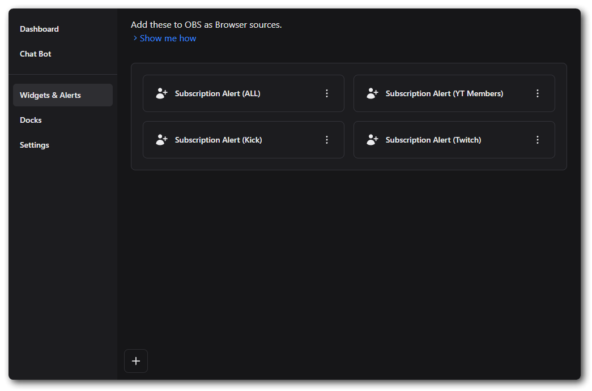Open the Docks panel

pos(31,120)
